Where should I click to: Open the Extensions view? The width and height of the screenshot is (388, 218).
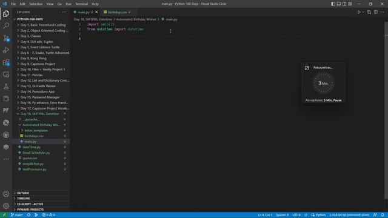6,62
